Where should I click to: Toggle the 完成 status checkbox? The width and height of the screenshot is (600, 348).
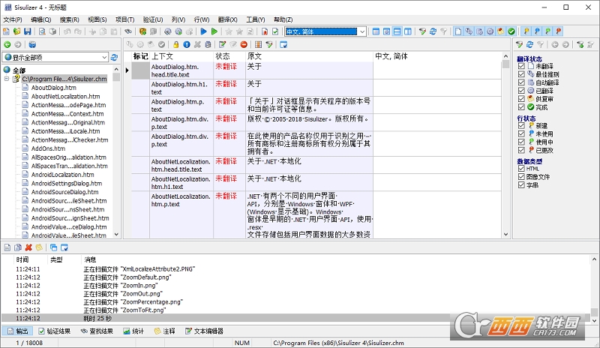click(521, 107)
